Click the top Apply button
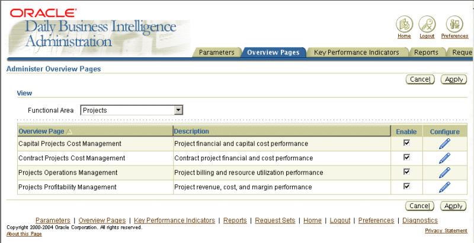Viewport: 474px width, 243px height. tap(454, 79)
